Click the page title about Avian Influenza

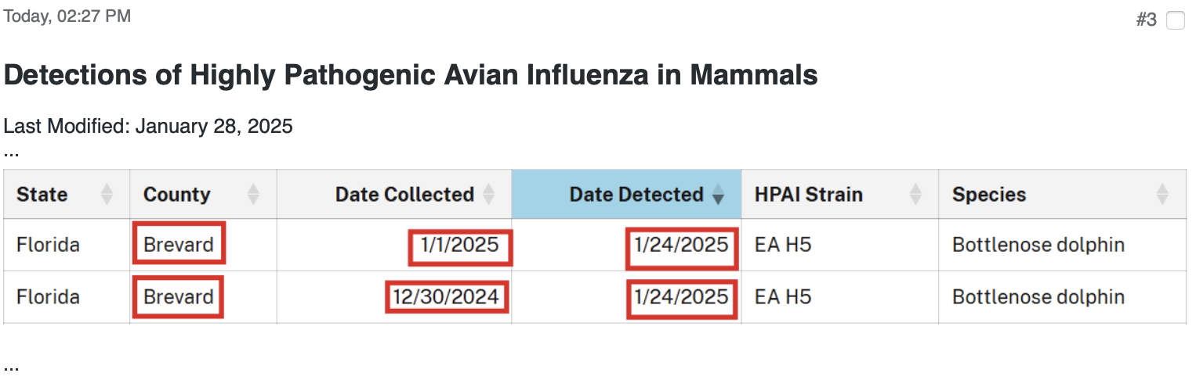tap(411, 75)
